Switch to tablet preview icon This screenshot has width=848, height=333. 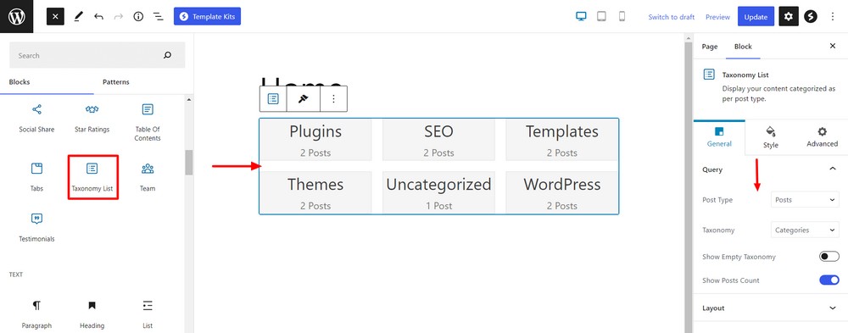point(601,17)
